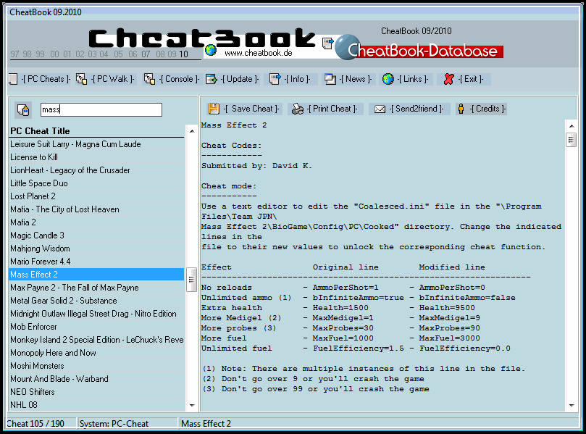Click year 10 in the year strip
Screen dimensions: 586x434
pos(183,54)
